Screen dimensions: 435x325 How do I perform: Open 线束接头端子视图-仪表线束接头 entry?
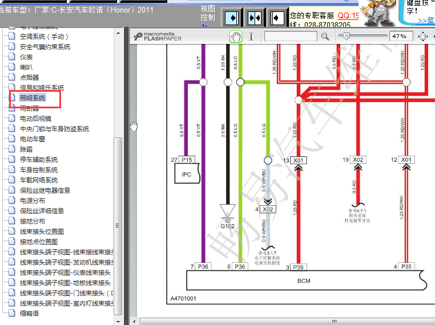(65, 273)
